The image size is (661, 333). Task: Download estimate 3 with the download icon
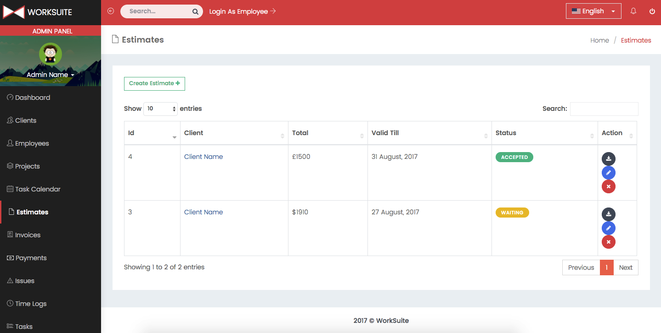pyautogui.click(x=608, y=214)
